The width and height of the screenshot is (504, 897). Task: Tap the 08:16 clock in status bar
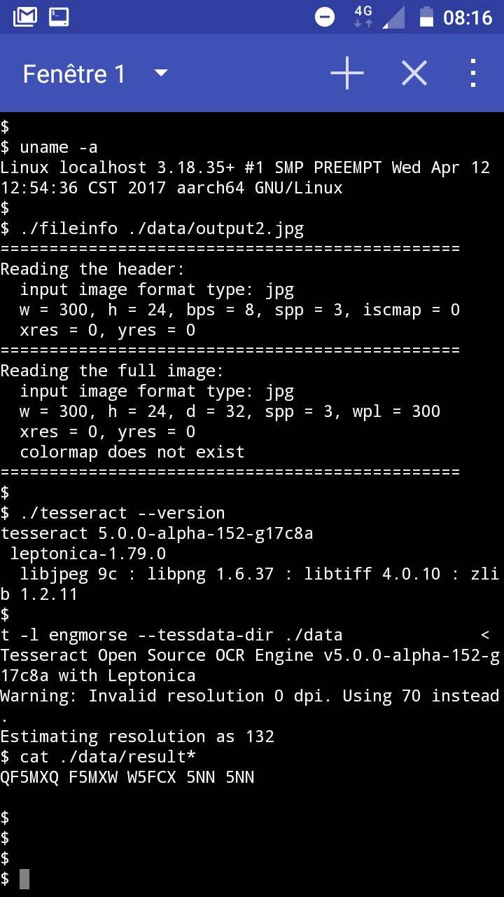468,17
